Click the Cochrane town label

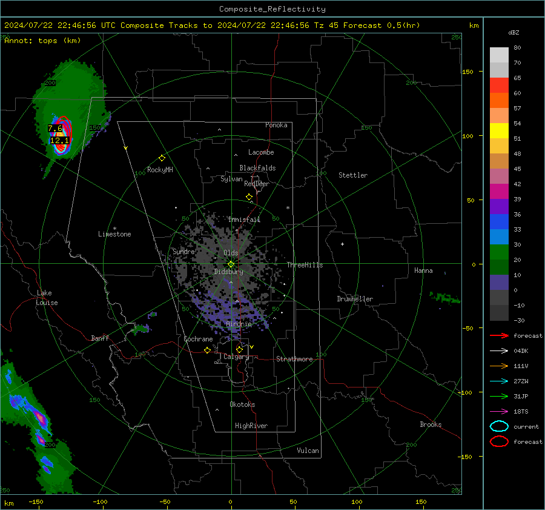pos(198,339)
